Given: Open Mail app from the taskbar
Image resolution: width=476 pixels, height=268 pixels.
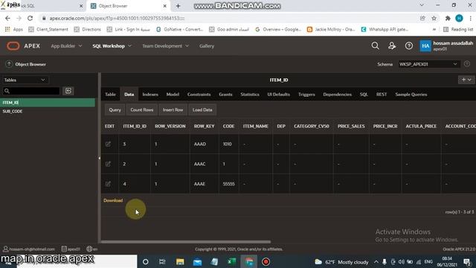Looking at the screenshot, I should point(197,261).
